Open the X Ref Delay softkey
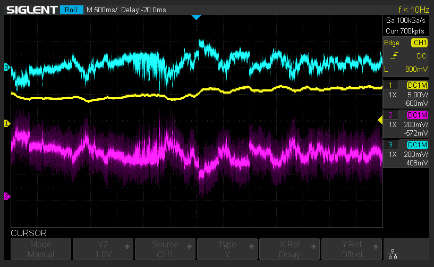Viewport: 434px width, 267px height. (x=290, y=249)
